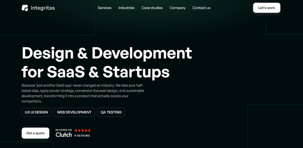
Task: Click the integritas logo icon
Action: pos(25,8)
